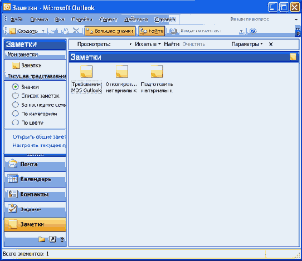302x261 pixels.
Task: Click the Всего элементов: 1 status text
Action: (26, 254)
